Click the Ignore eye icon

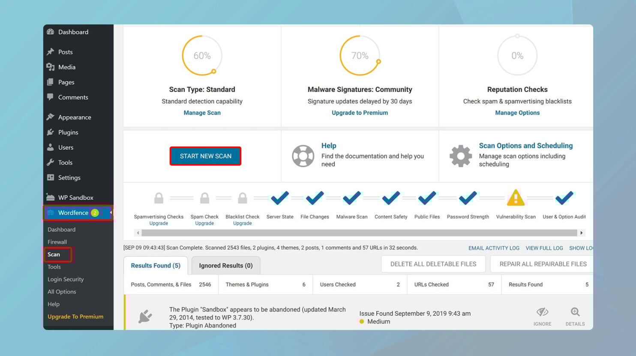click(x=542, y=312)
